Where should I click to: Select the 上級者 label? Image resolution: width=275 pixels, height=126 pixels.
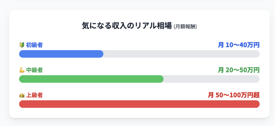coord(34,95)
